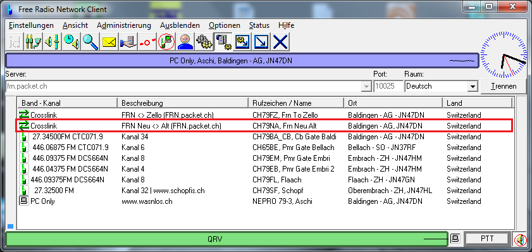Viewport: 532px width, 252px height.
Task: Click the hand holding server icon
Action: 128,42
